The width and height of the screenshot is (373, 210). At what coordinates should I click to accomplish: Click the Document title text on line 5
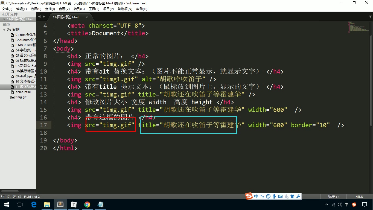pyautogui.click(x=106, y=33)
